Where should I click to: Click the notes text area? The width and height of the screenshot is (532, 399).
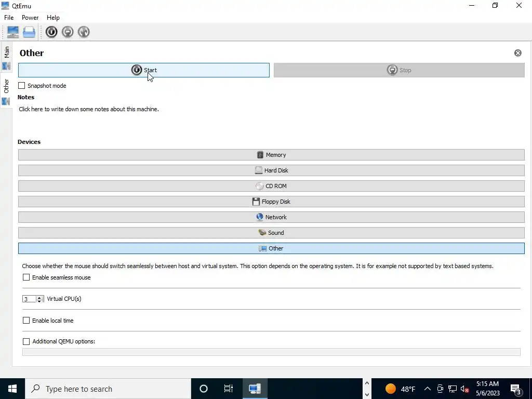click(x=271, y=119)
